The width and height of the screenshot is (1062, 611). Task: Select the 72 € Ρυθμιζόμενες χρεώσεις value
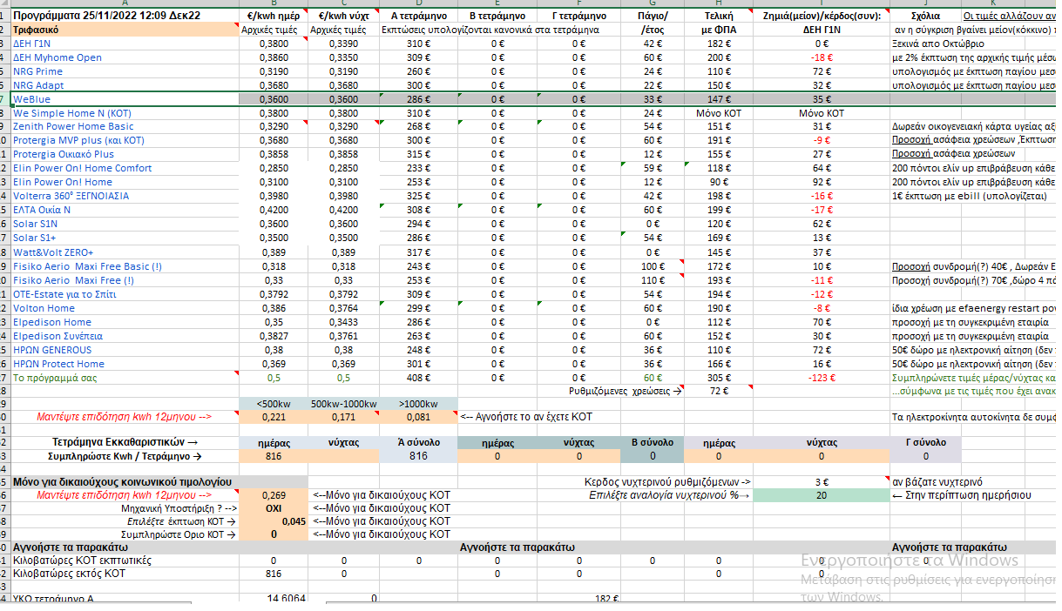pos(719,391)
